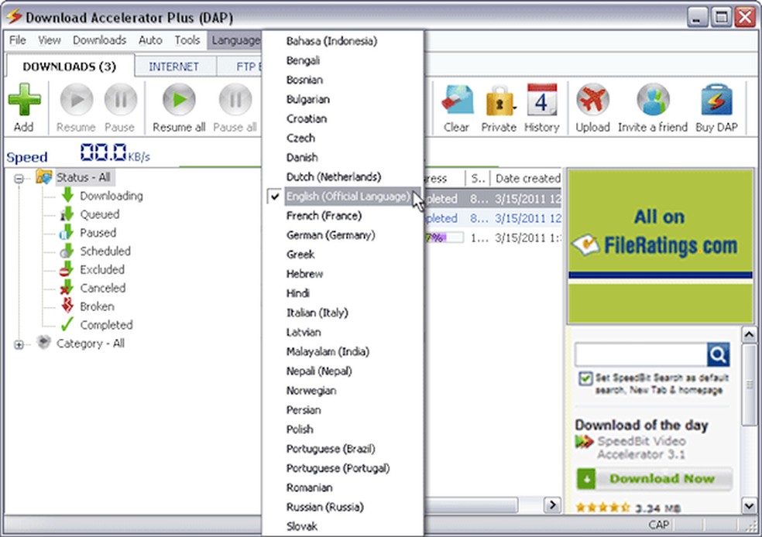Click the Date created column header

pyautogui.click(x=527, y=178)
